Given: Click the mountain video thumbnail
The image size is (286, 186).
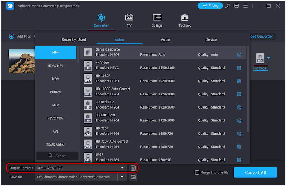Looking at the screenshot, I should pyautogui.click(x=21, y=61).
